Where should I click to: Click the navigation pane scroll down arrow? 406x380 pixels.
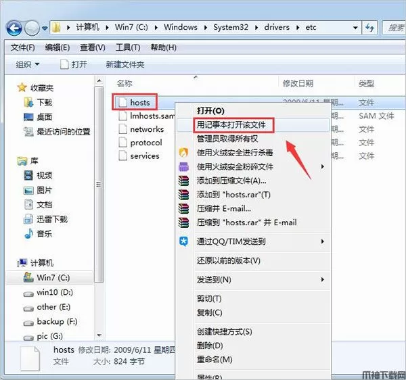99,335
